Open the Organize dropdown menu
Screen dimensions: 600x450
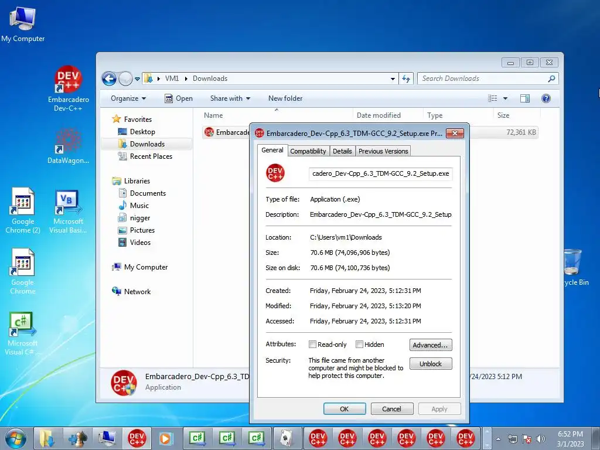pyautogui.click(x=128, y=98)
